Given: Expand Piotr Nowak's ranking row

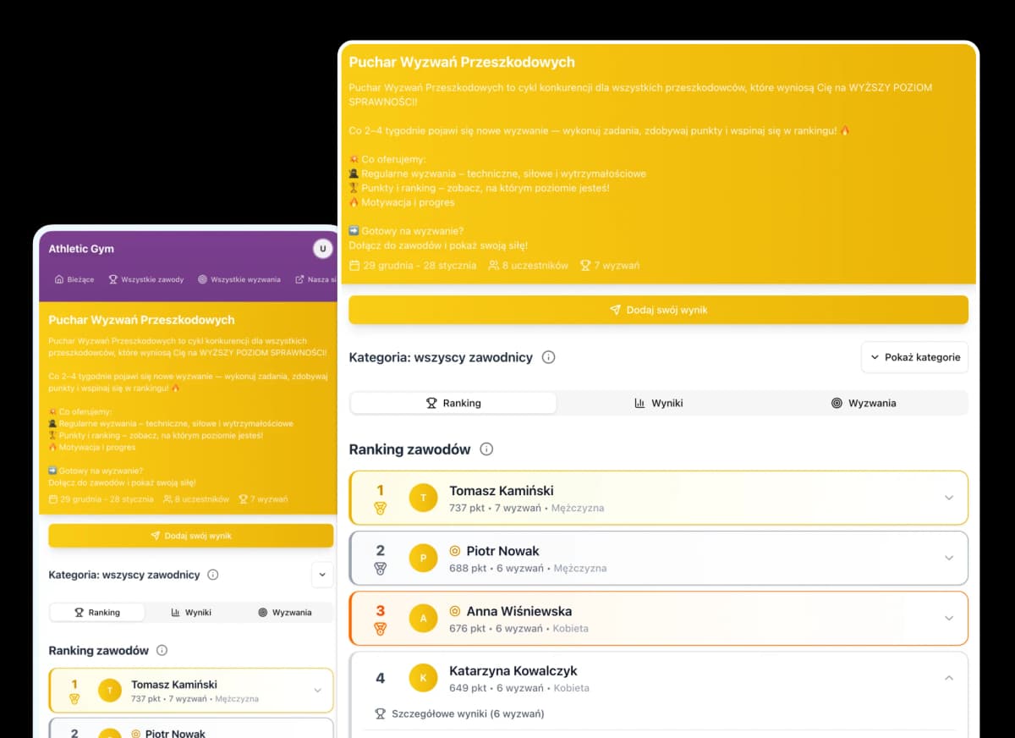Looking at the screenshot, I should pos(949,558).
